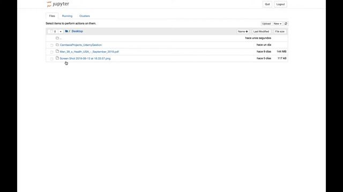Open the selection type dropdown arrow
Image resolution: width=343 pixels, height=192 pixels.
coord(61,31)
